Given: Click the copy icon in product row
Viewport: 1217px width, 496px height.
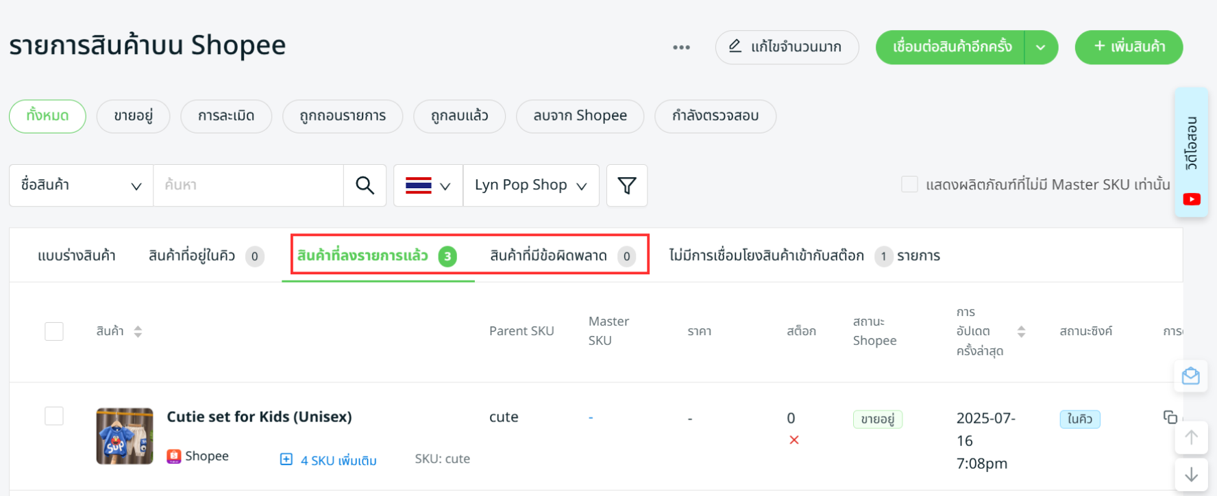Looking at the screenshot, I should (1170, 417).
